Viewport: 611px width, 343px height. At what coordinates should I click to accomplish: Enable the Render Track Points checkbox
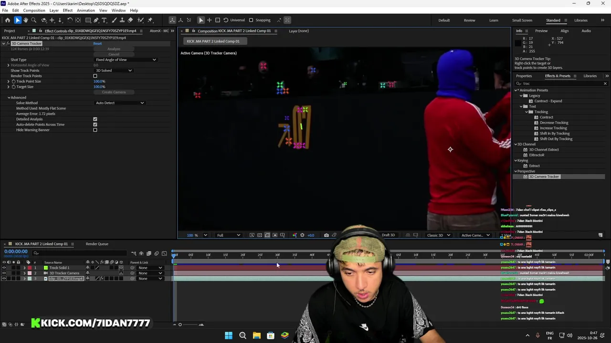95,76
